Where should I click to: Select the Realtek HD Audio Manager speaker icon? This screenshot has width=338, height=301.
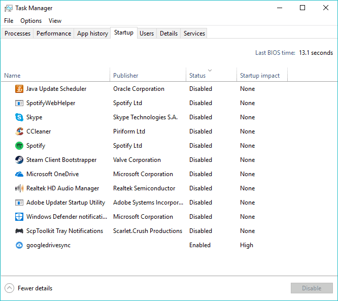point(19,188)
